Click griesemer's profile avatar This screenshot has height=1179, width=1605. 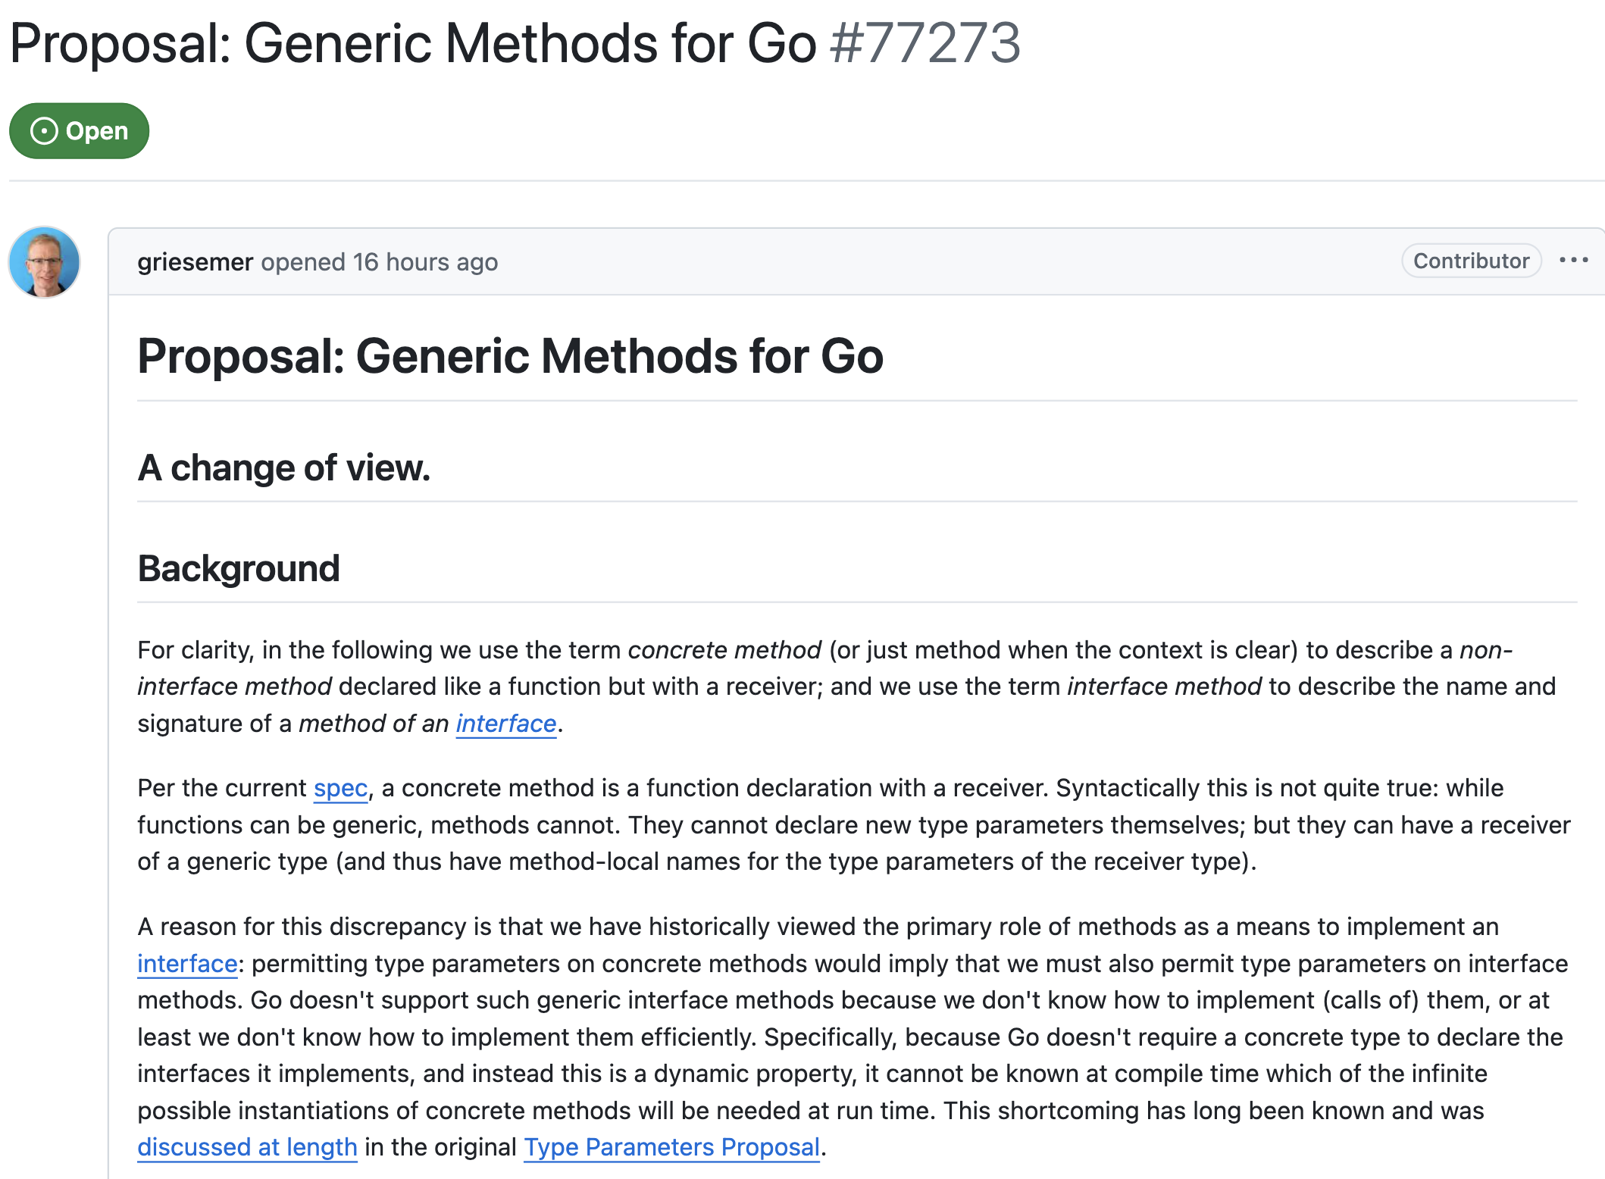[44, 262]
